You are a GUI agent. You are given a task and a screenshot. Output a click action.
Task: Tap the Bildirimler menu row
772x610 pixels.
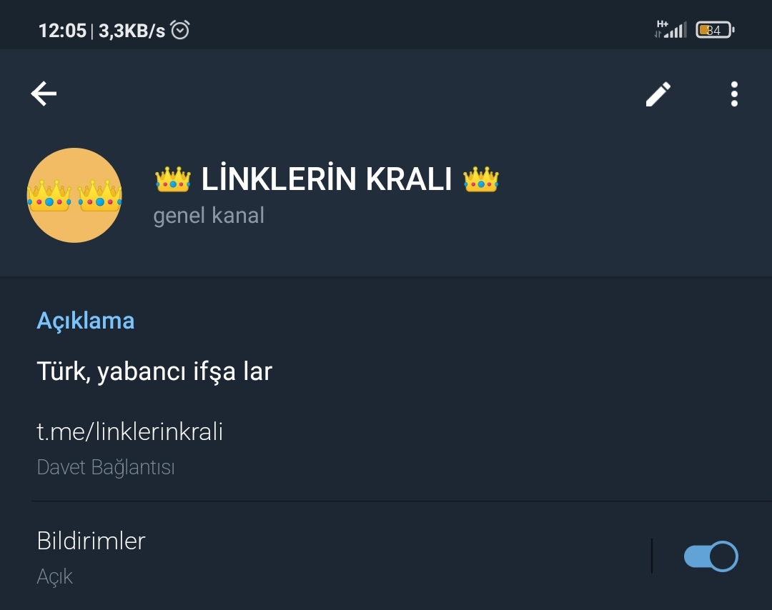[91, 541]
